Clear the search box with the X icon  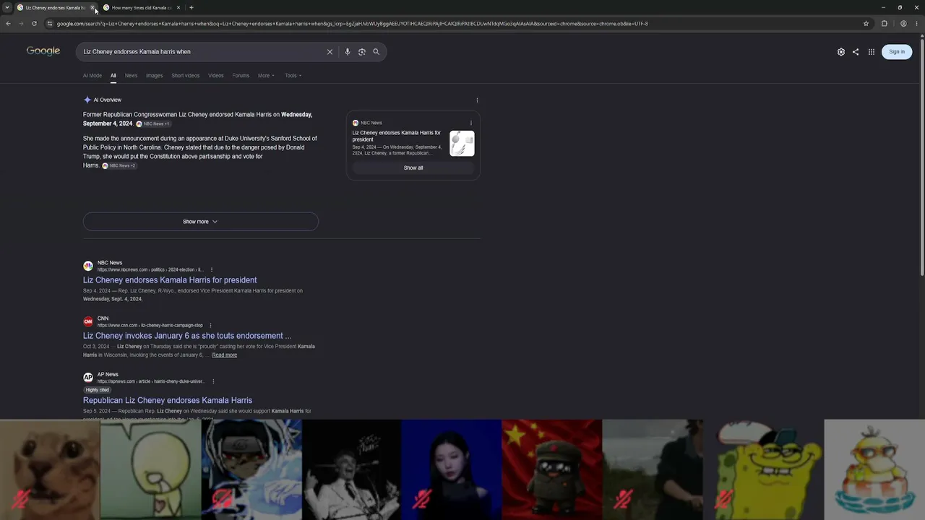pos(330,52)
